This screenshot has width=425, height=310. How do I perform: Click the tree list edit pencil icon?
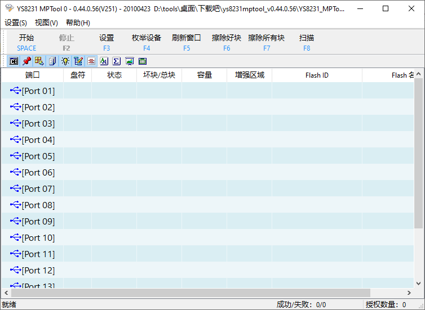[x=78, y=61]
